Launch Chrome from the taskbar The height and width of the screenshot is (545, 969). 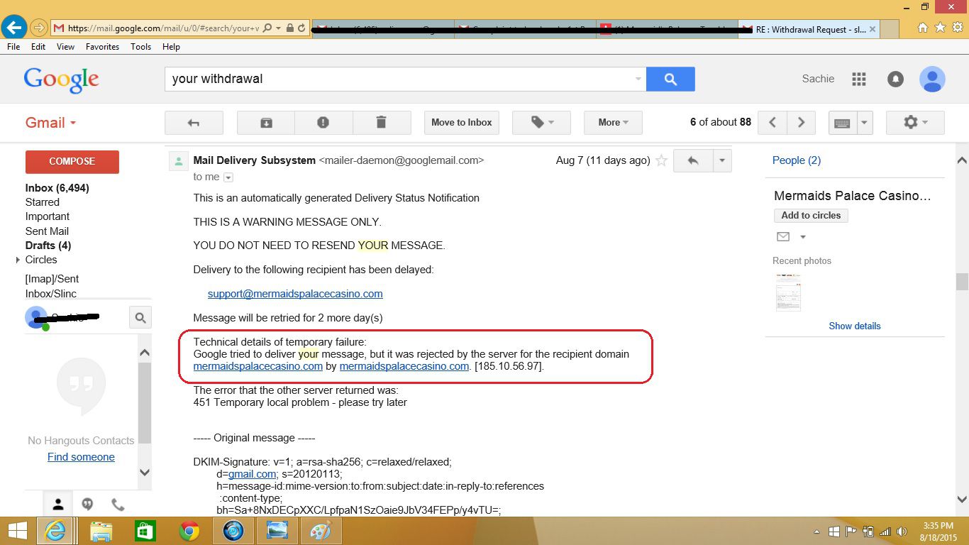pos(189,531)
